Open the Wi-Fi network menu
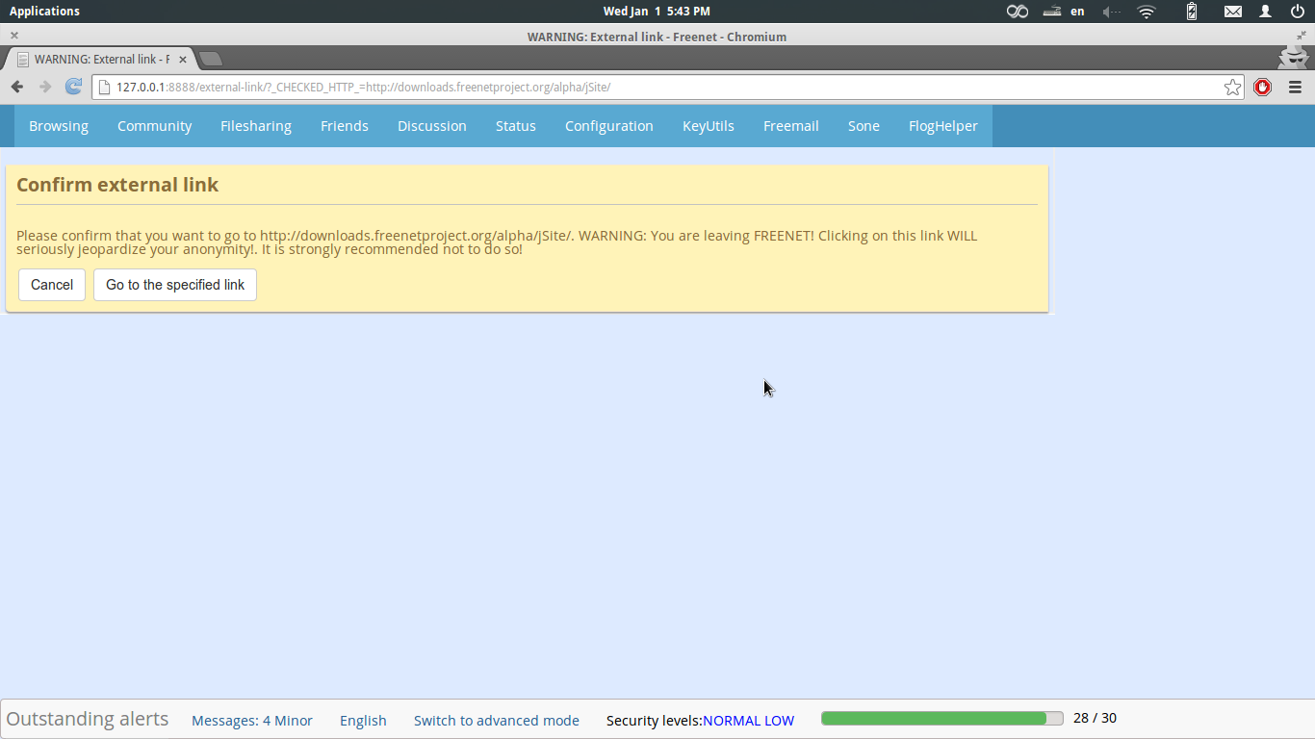This screenshot has width=1315, height=739. click(x=1146, y=12)
